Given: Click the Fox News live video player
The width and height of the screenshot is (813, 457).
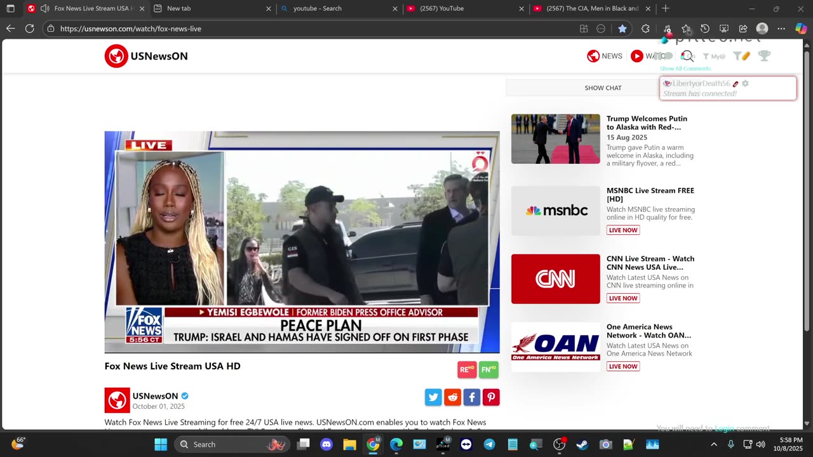Looking at the screenshot, I should [x=302, y=242].
